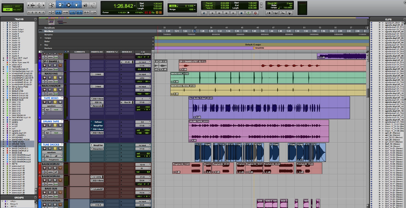Click the vertical zoom MIDI button
The image size is (406, 208).
click(39, 5)
